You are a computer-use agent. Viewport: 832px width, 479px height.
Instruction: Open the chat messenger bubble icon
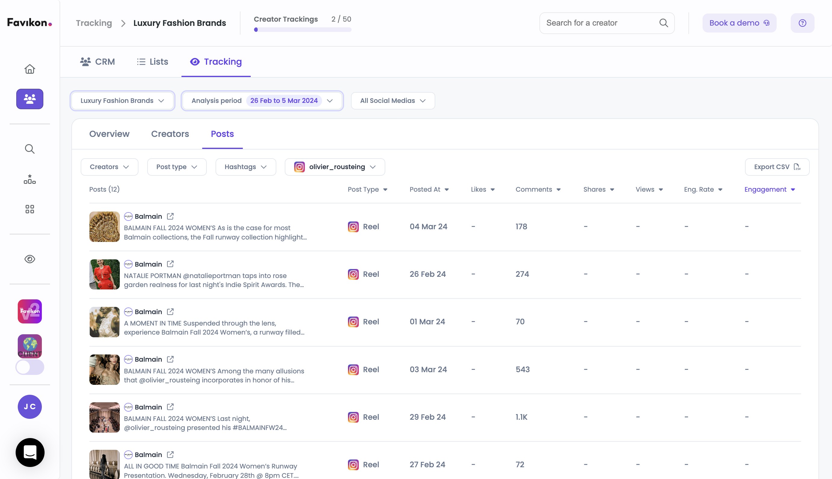(x=30, y=452)
